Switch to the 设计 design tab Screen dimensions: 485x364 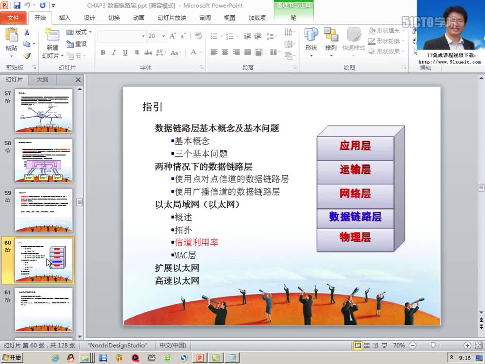tap(89, 18)
